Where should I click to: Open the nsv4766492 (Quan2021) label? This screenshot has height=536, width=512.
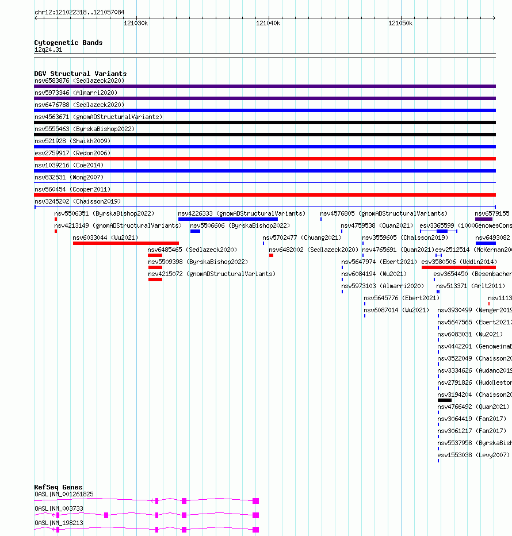pyautogui.click(x=473, y=407)
